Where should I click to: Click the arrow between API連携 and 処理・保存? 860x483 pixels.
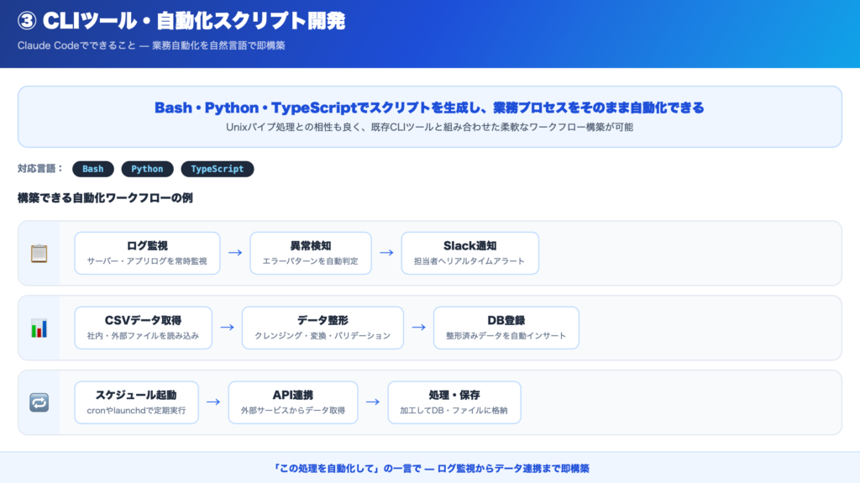[x=373, y=402]
